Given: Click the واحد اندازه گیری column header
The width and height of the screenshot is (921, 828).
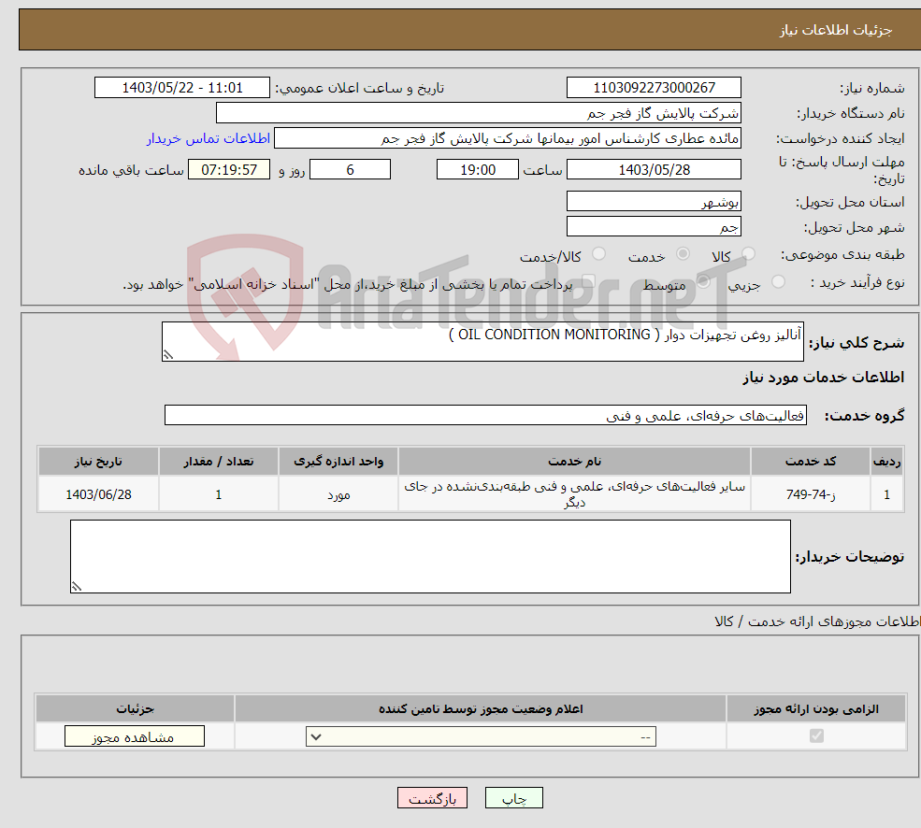Looking at the screenshot, I should (x=338, y=462).
